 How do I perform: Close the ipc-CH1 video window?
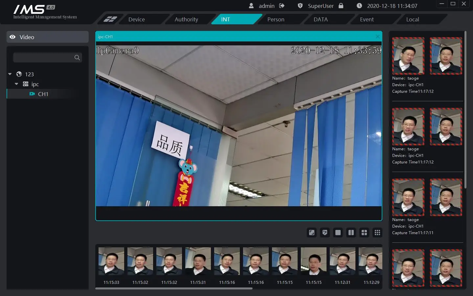(x=377, y=37)
